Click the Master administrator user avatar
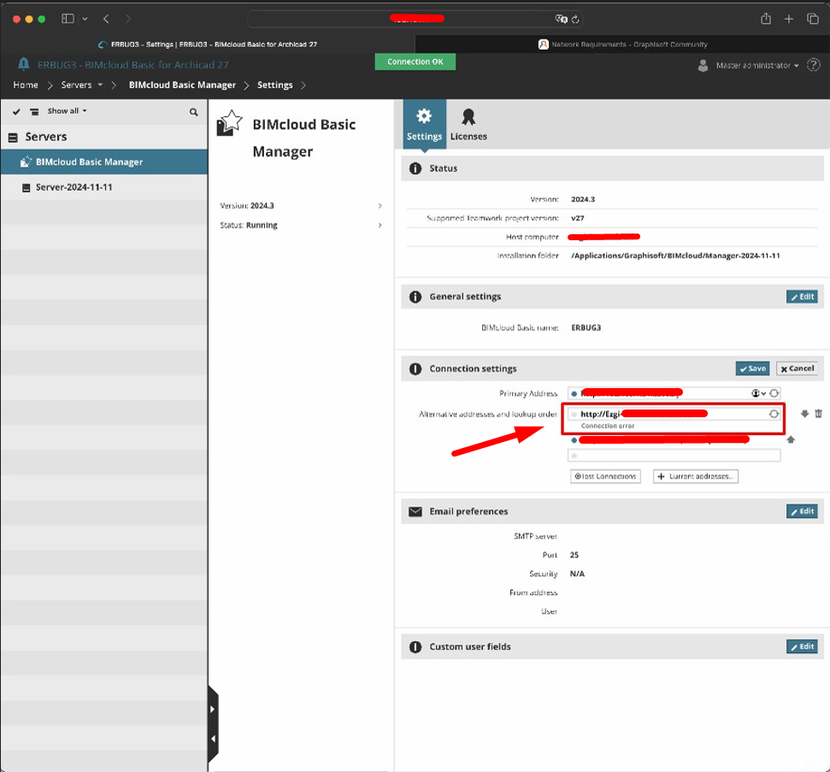 click(703, 65)
